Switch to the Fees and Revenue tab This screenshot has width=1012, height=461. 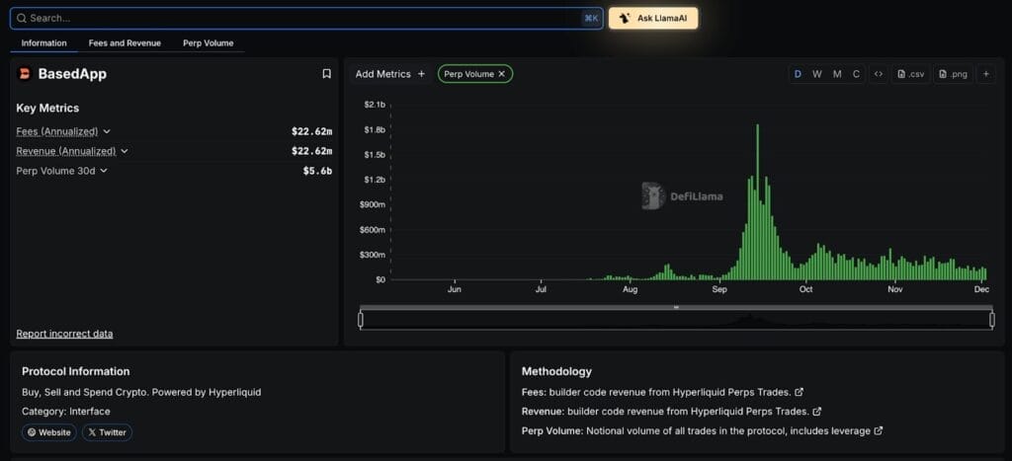click(125, 43)
